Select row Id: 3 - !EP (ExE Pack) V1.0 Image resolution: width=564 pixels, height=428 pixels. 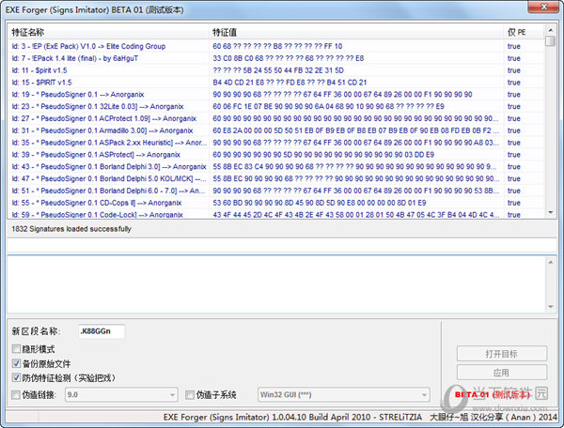click(x=275, y=46)
